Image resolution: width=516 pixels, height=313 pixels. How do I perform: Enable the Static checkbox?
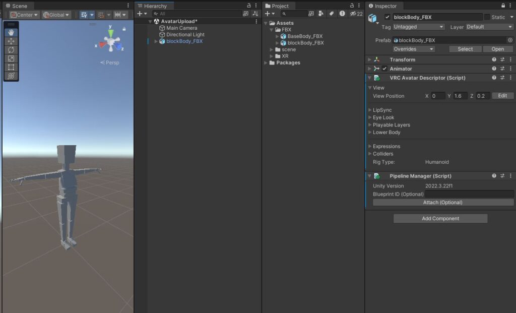(487, 17)
